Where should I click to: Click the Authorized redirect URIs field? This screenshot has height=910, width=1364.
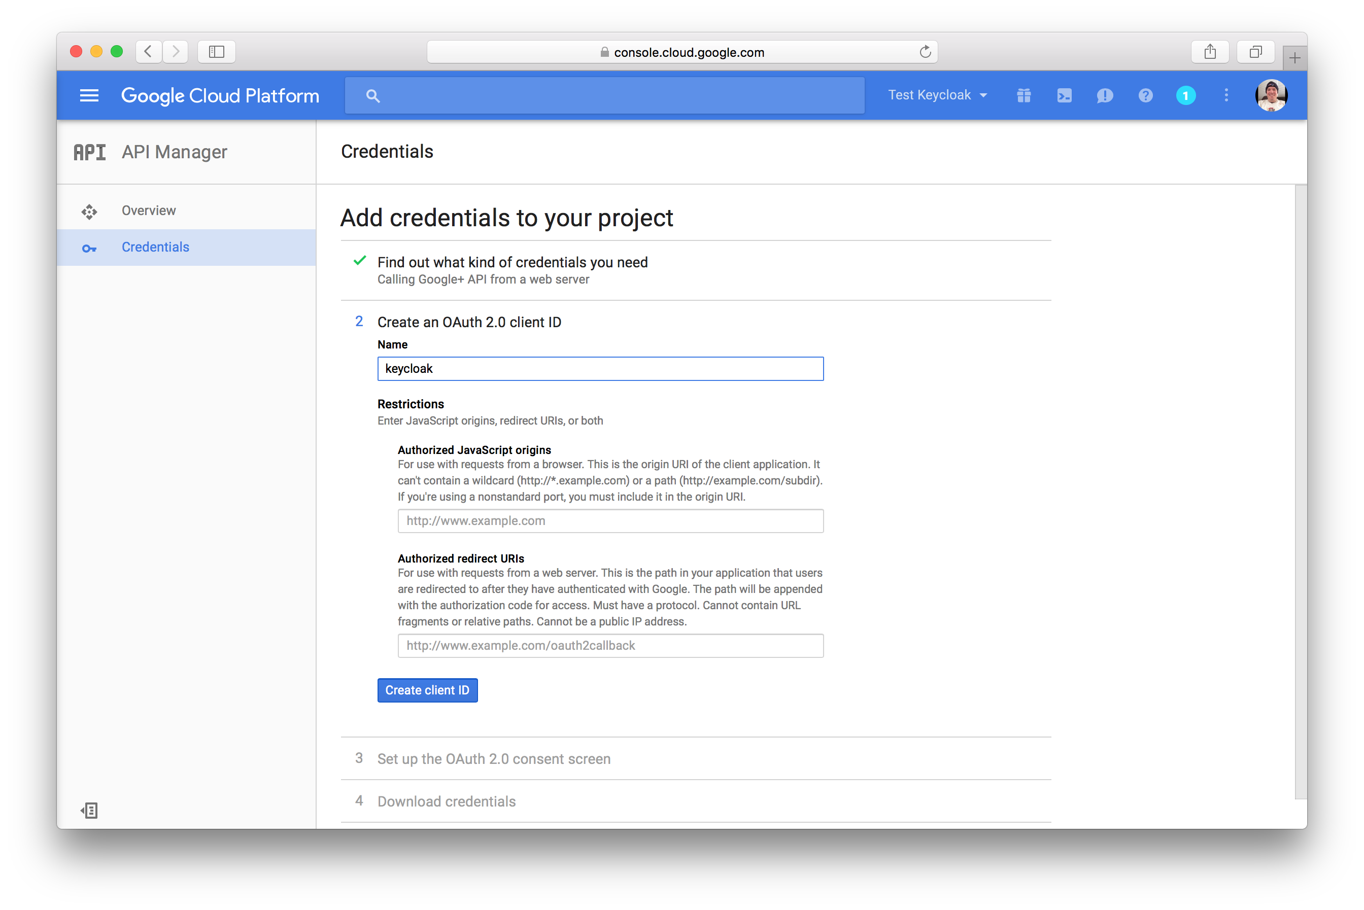pos(610,645)
